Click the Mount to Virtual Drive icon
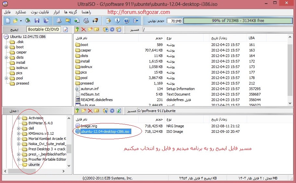This screenshot has width=296, height=183. pos(86,20)
